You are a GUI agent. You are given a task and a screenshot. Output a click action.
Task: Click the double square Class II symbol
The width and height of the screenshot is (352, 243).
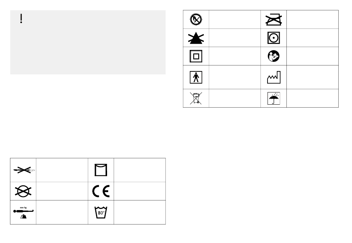[196, 56]
